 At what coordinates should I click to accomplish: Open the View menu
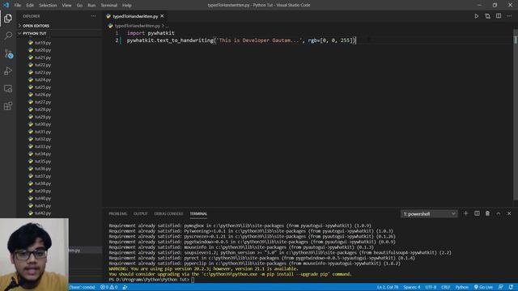point(66,6)
